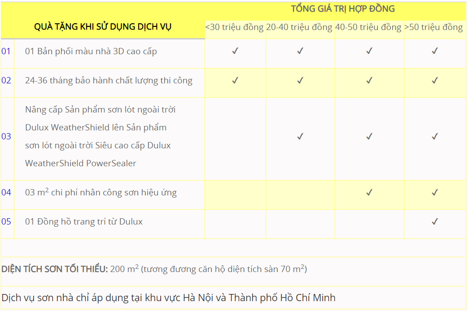Screen dimensions: 468x311
Task: Click the 'DIỆN TÍCH SƠN TỐI THIỂU' label
Action: click(54, 269)
